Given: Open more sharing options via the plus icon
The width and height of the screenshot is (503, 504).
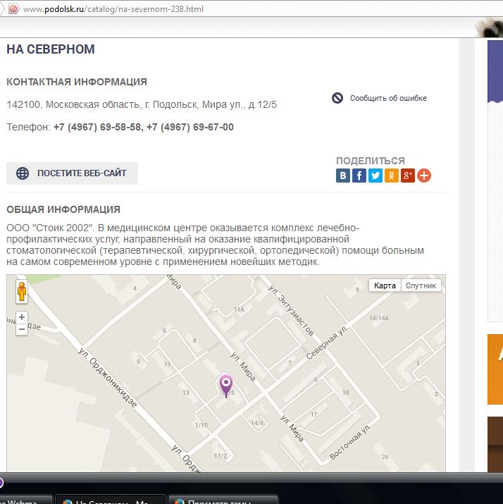Looking at the screenshot, I should pyautogui.click(x=424, y=176).
